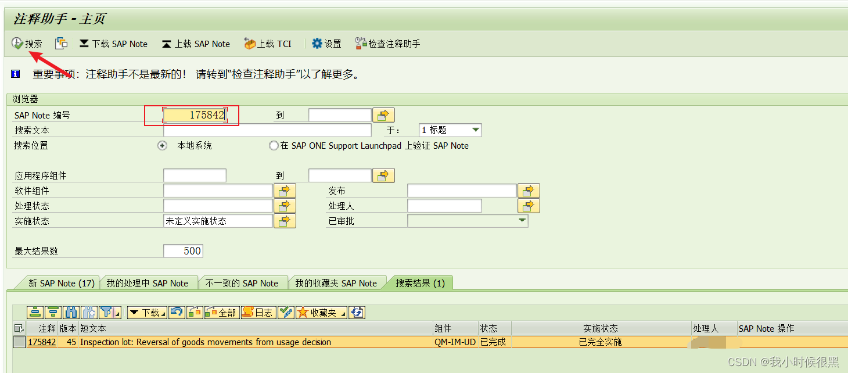Click the 最大结果数 input field
The image size is (848, 373).
tap(184, 250)
